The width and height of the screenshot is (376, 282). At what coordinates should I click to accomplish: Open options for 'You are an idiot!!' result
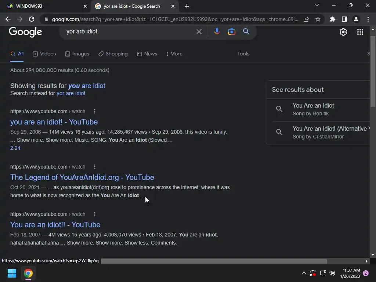pyautogui.click(x=95, y=214)
